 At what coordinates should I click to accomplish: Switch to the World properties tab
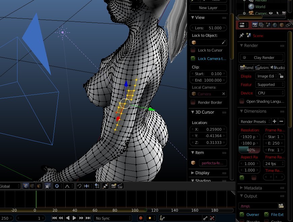point(274,25)
